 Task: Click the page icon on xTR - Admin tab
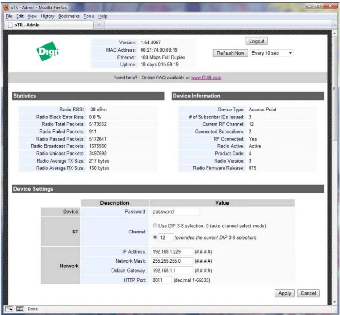[10, 25]
